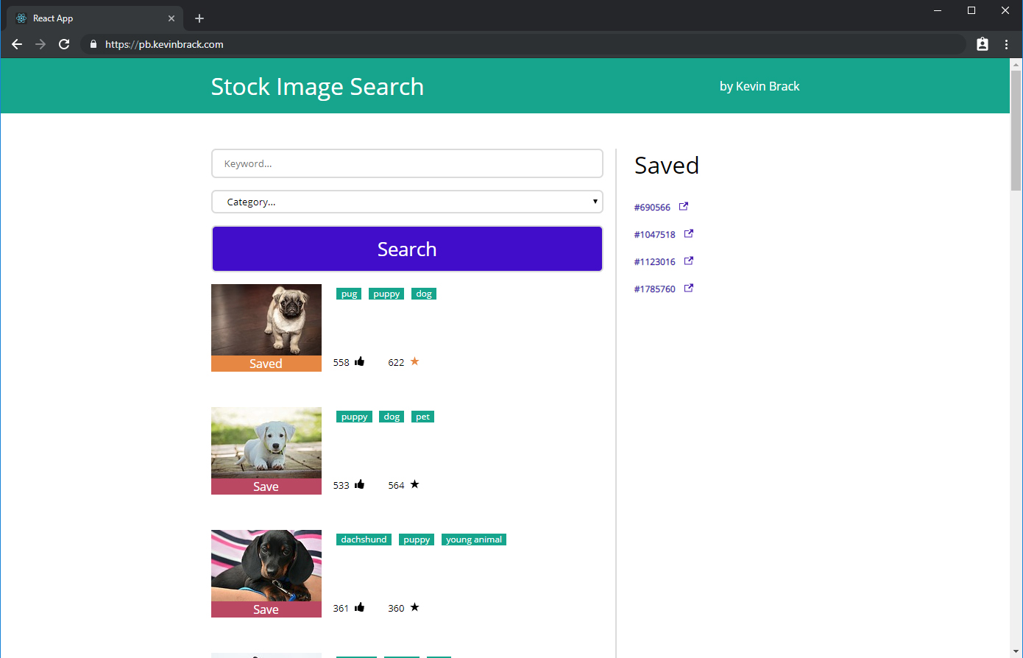Click the young animal tag
This screenshot has height=658, width=1023.
tap(474, 540)
